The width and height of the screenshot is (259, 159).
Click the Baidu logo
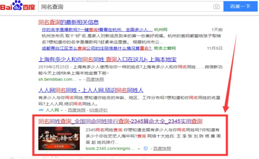(17, 6)
